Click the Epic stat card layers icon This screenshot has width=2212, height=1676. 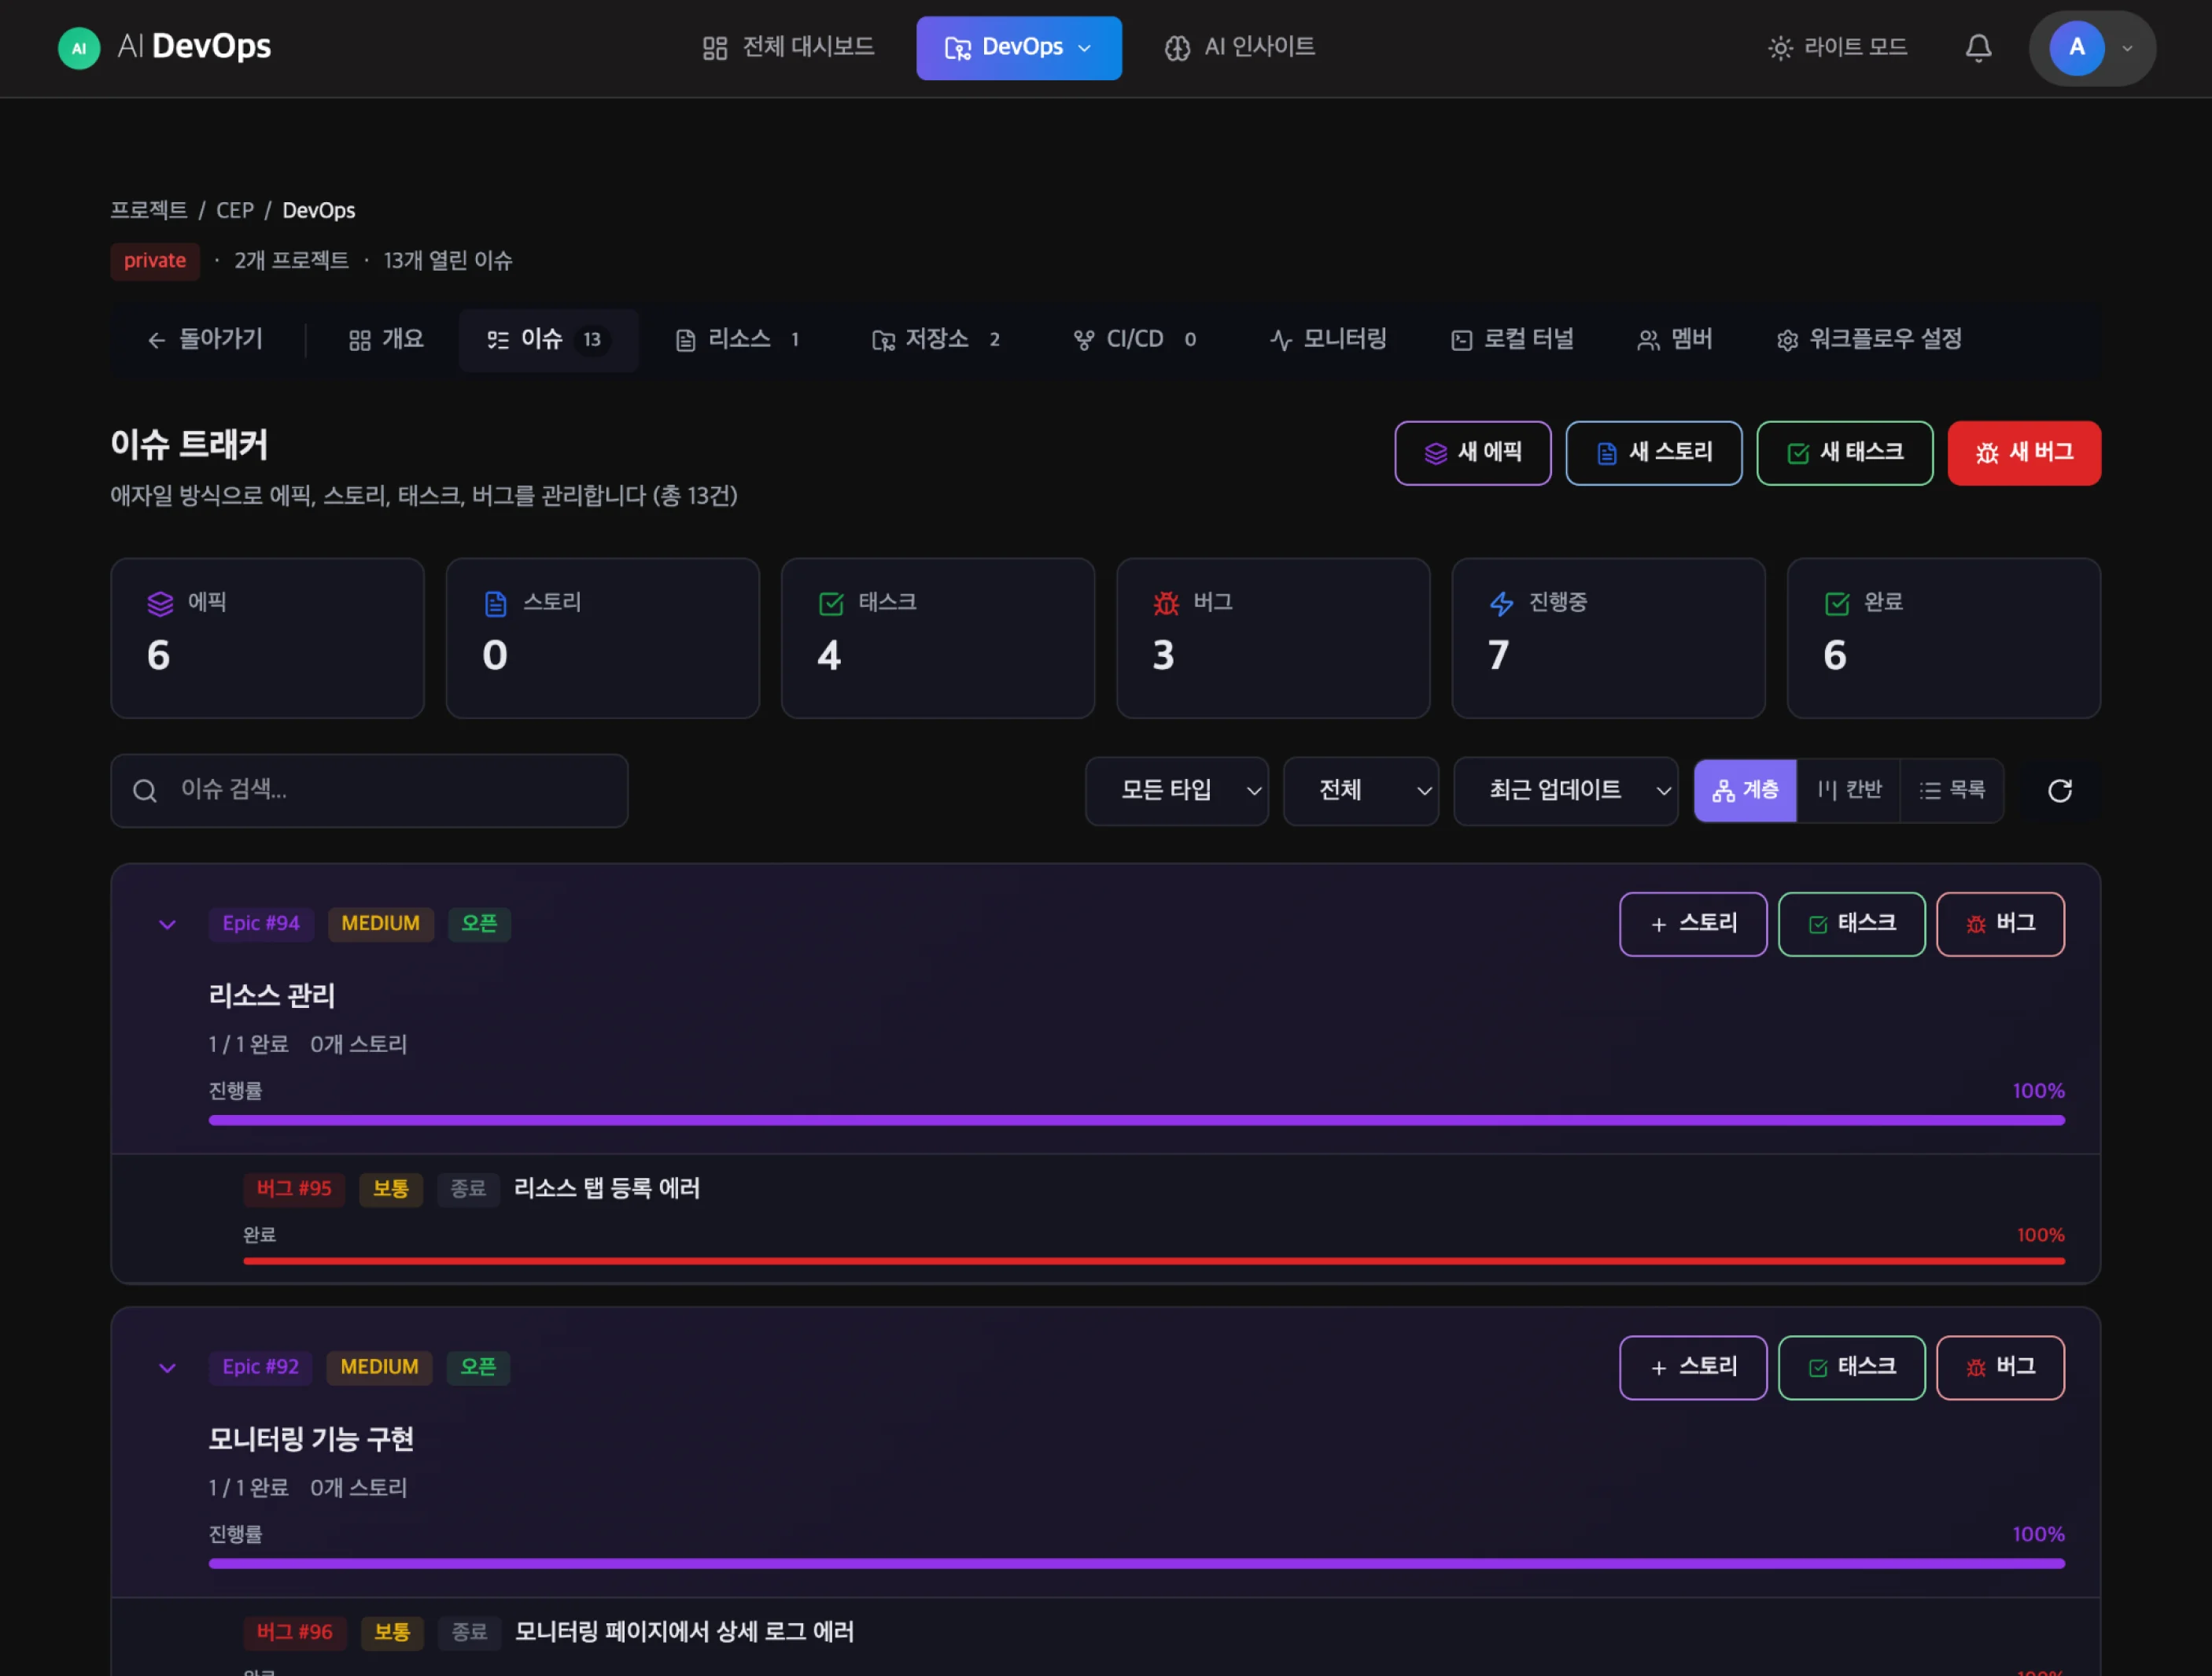pyautogui.click(x=160, y=603)
